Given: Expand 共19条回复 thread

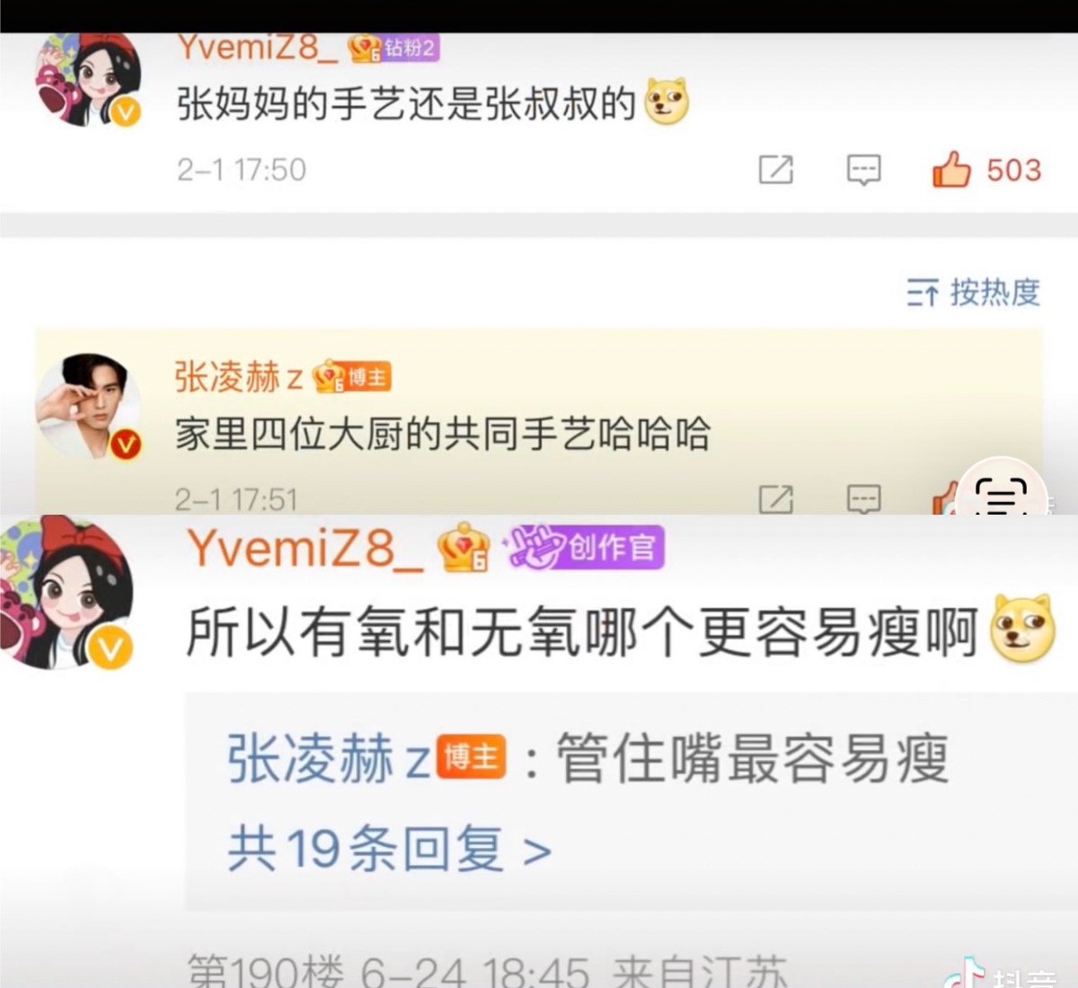Looking at the screenshot, I should [x=389, y=848].
